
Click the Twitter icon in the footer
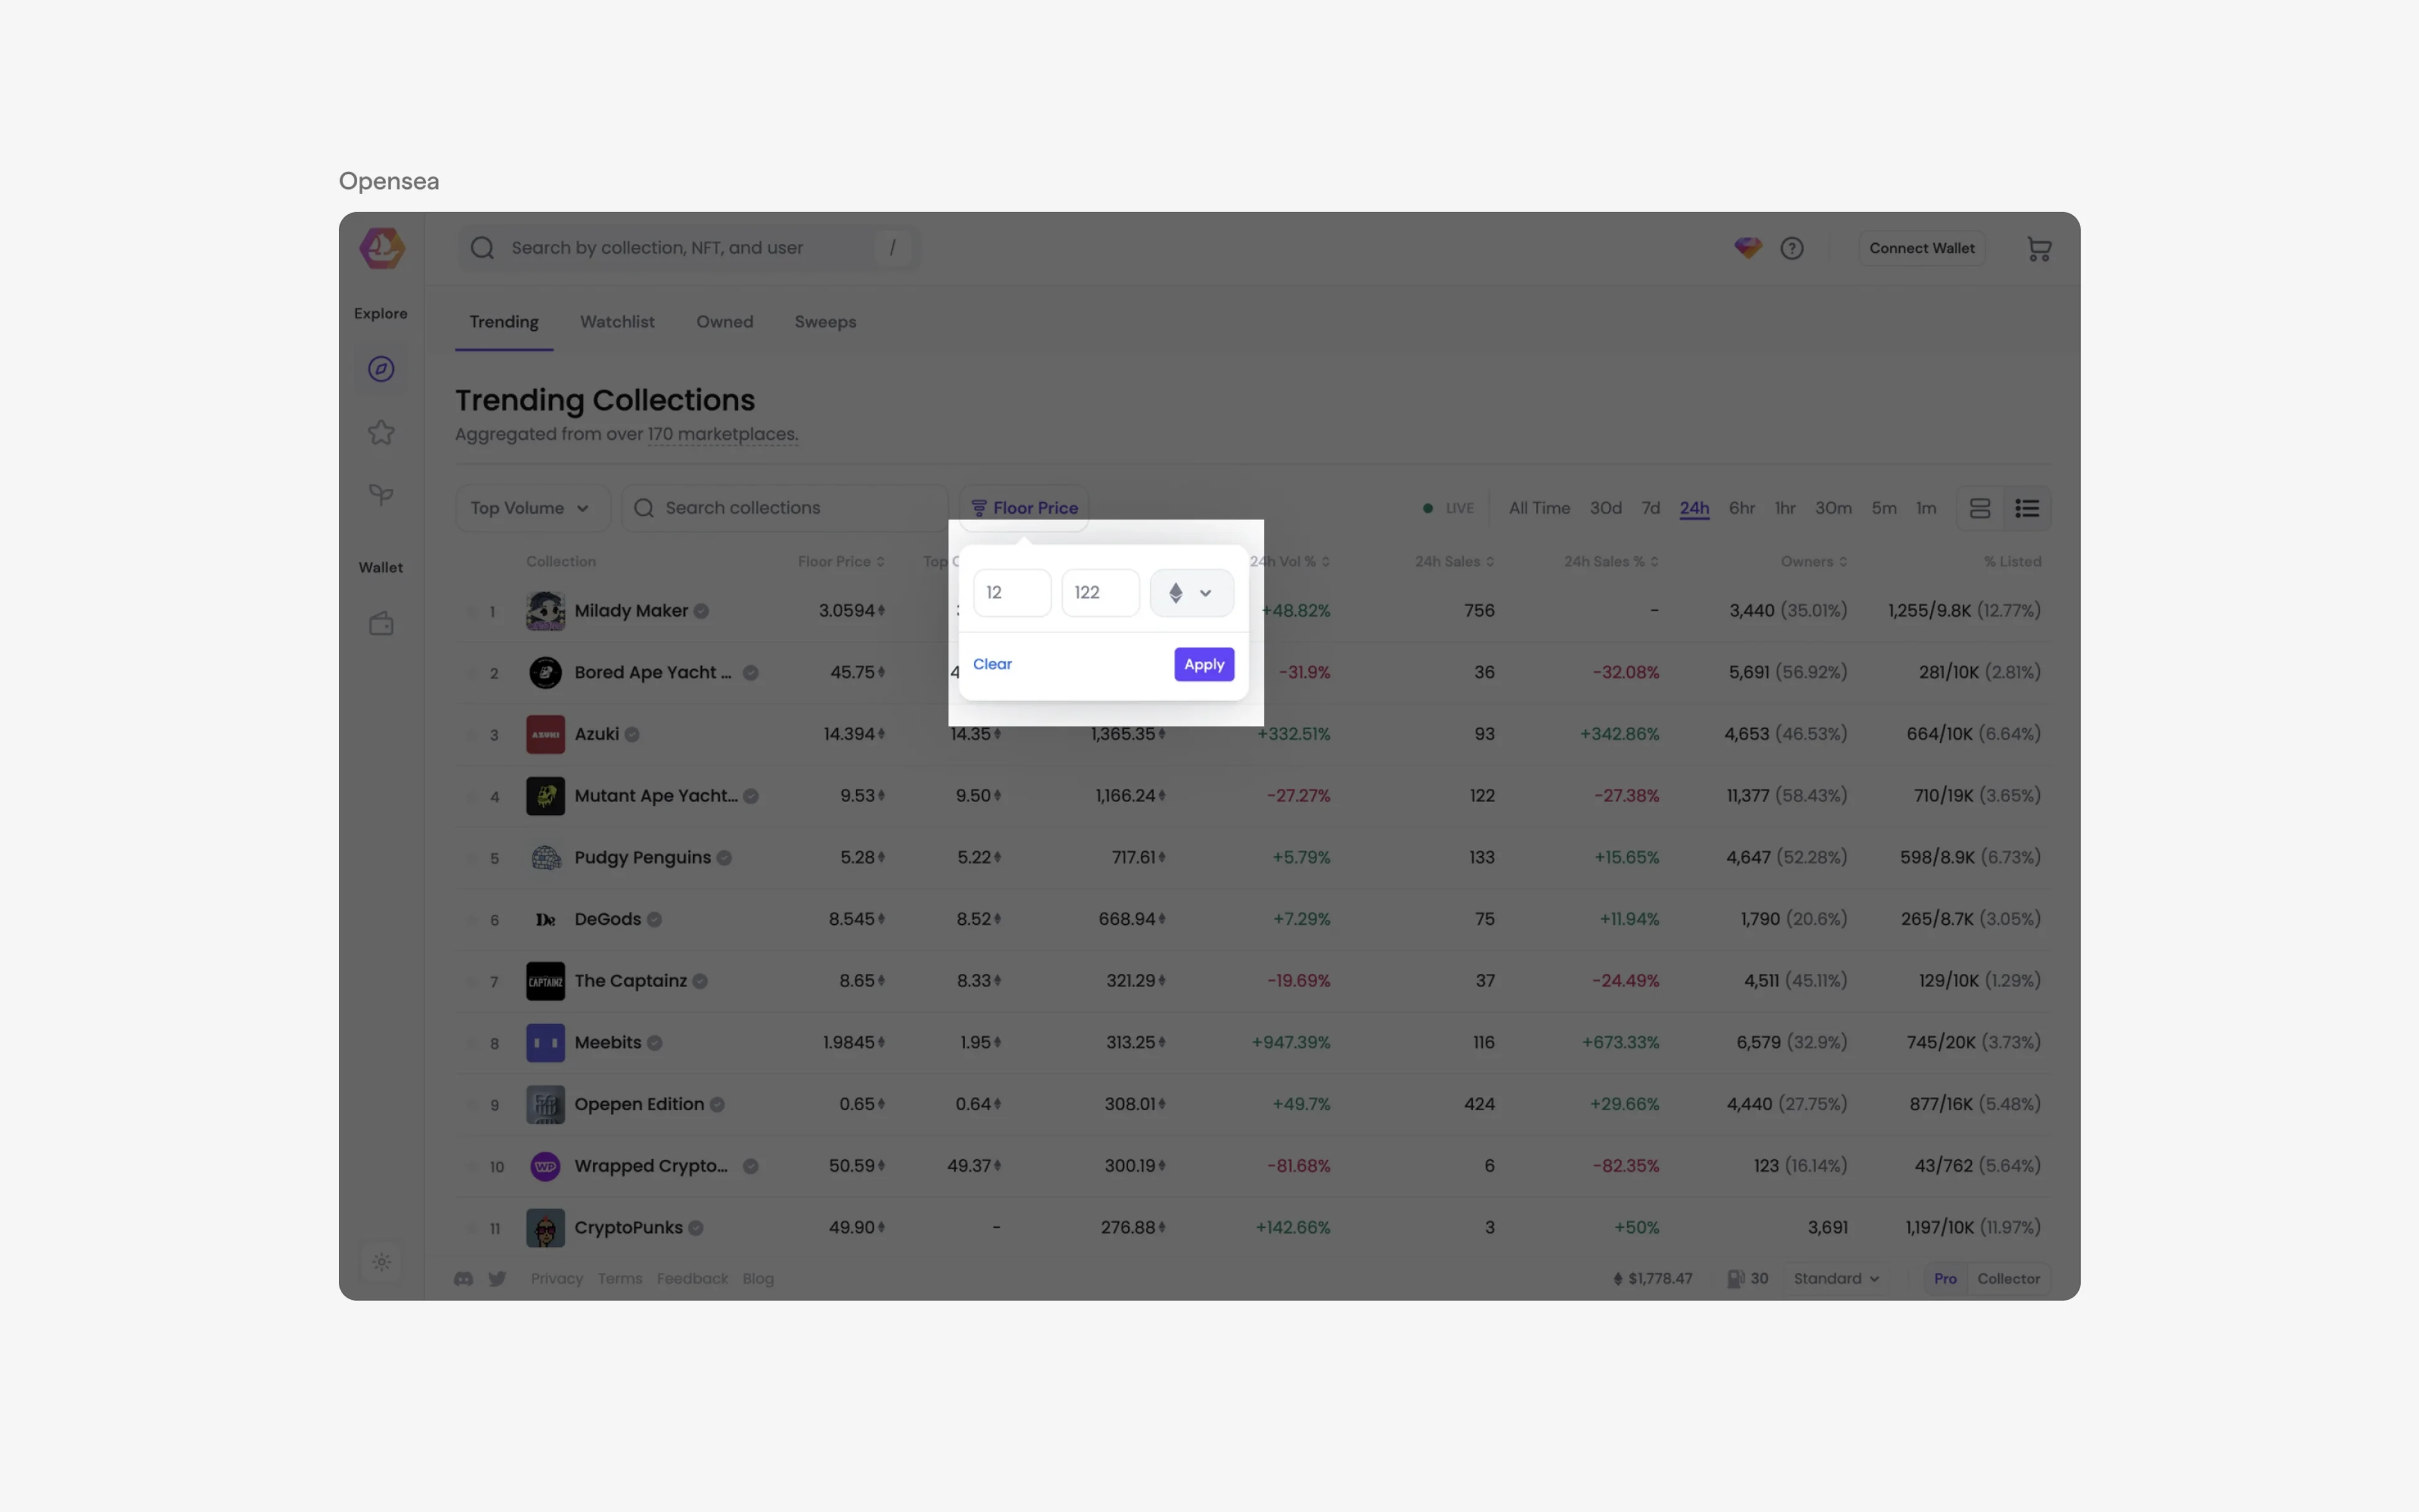[x=497, y=1278]
